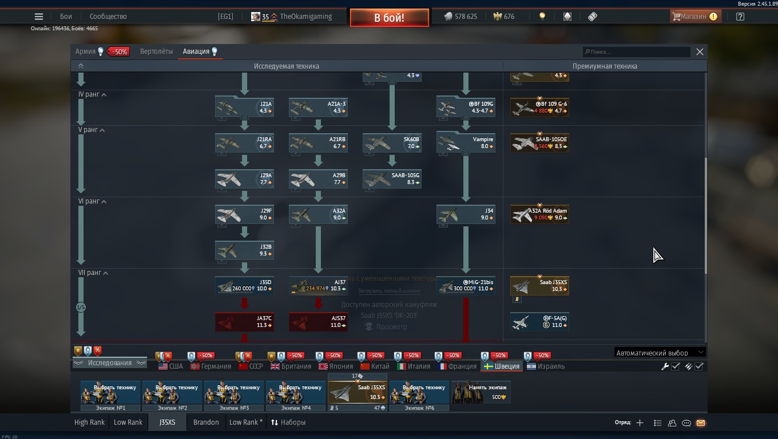Select the J29F aircraft card
778x439 pixels.
(244, 214)
